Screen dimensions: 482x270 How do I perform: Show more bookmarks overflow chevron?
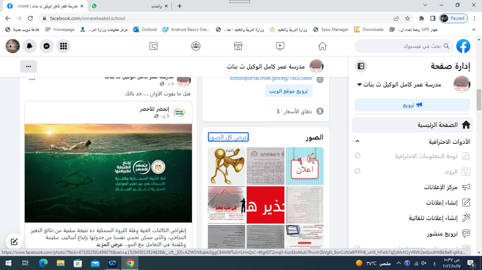(474, 29)
